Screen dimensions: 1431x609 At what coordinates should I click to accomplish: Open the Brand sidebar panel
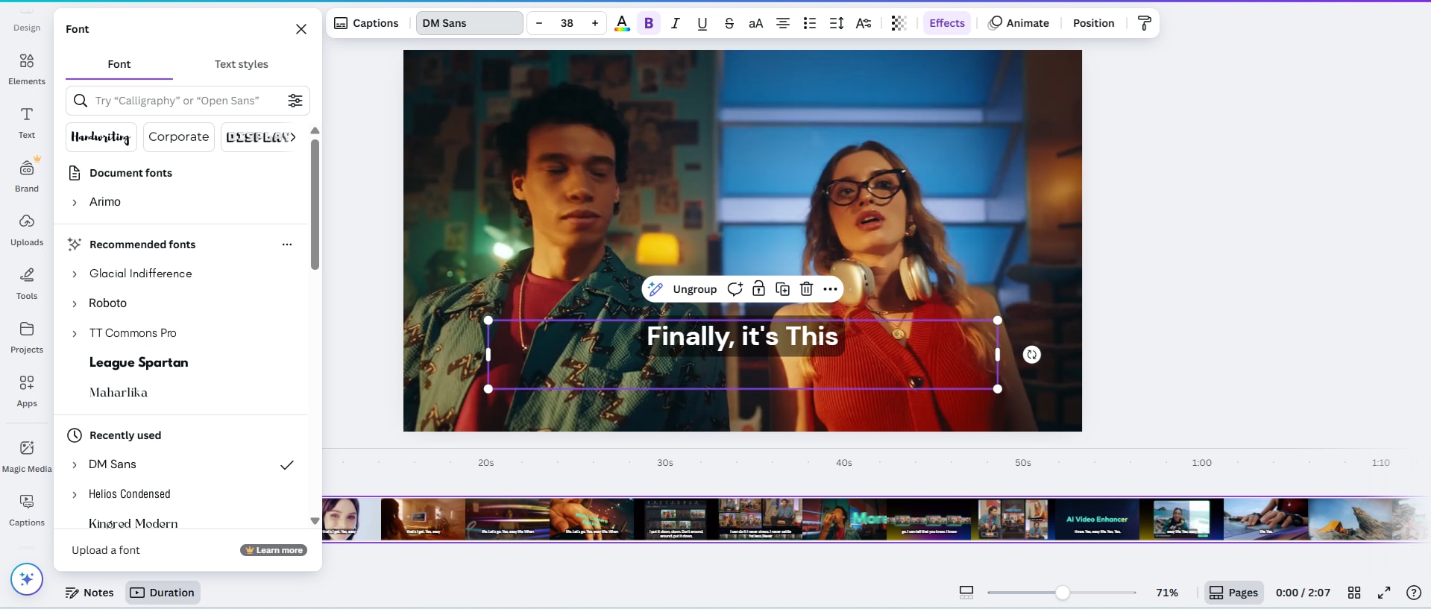pyautogui.click(x=27, y=176)
